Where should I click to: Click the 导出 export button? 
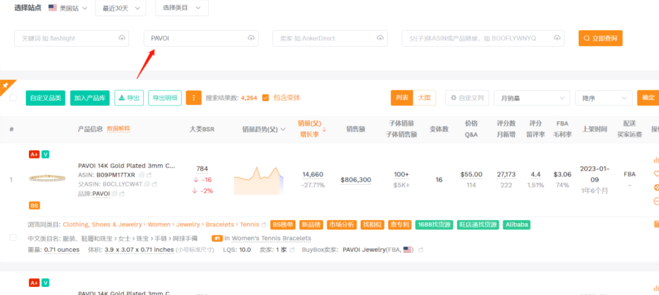click(129, 98)
